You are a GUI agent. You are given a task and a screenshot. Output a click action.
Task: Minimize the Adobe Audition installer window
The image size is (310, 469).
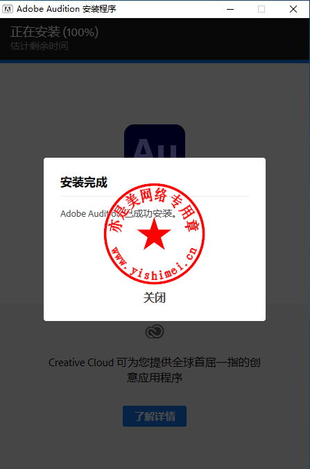pyautogui.click(x=230, y=9)
